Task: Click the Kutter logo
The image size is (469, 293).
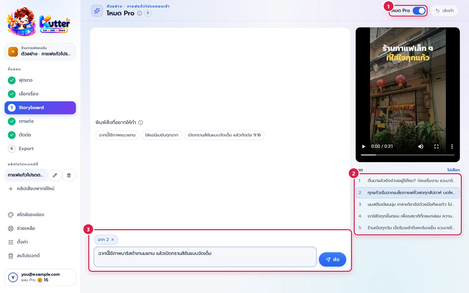Action: click(38, 22)
